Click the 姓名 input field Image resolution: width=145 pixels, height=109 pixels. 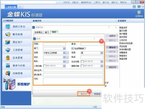coord(92,44)
